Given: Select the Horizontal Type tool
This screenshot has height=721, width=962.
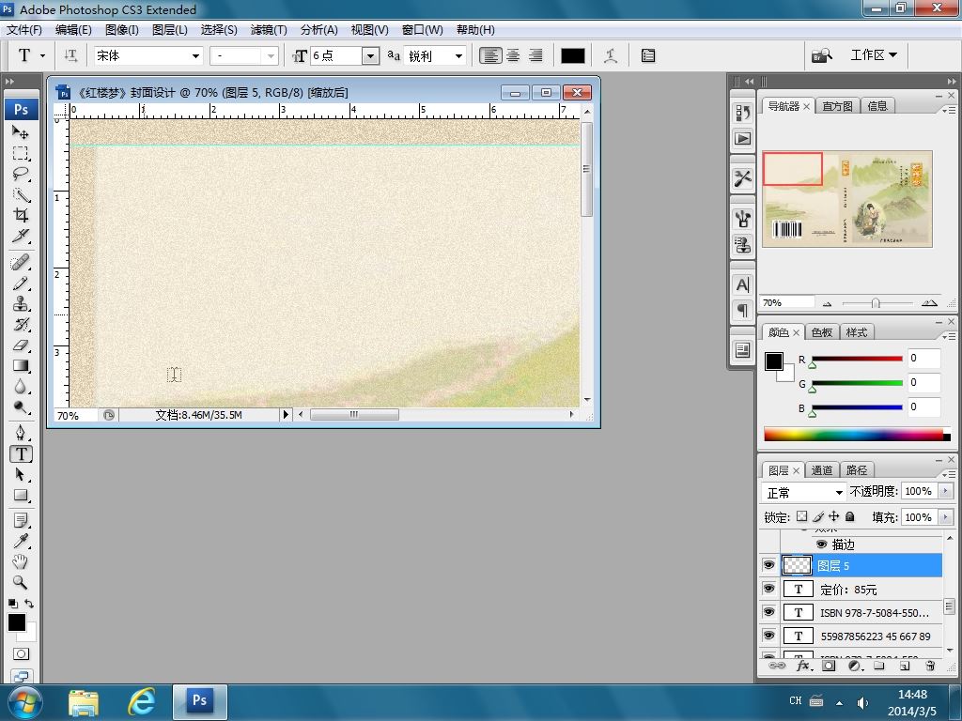Looking at the screenshot, I should [21, 454].
